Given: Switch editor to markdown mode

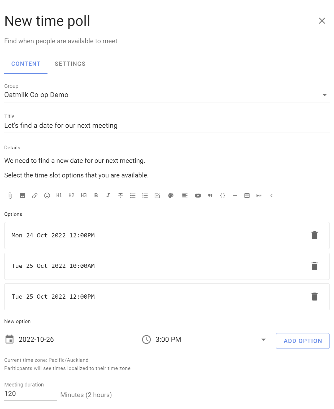Looking at the screenshot, I should click(259, 195).
